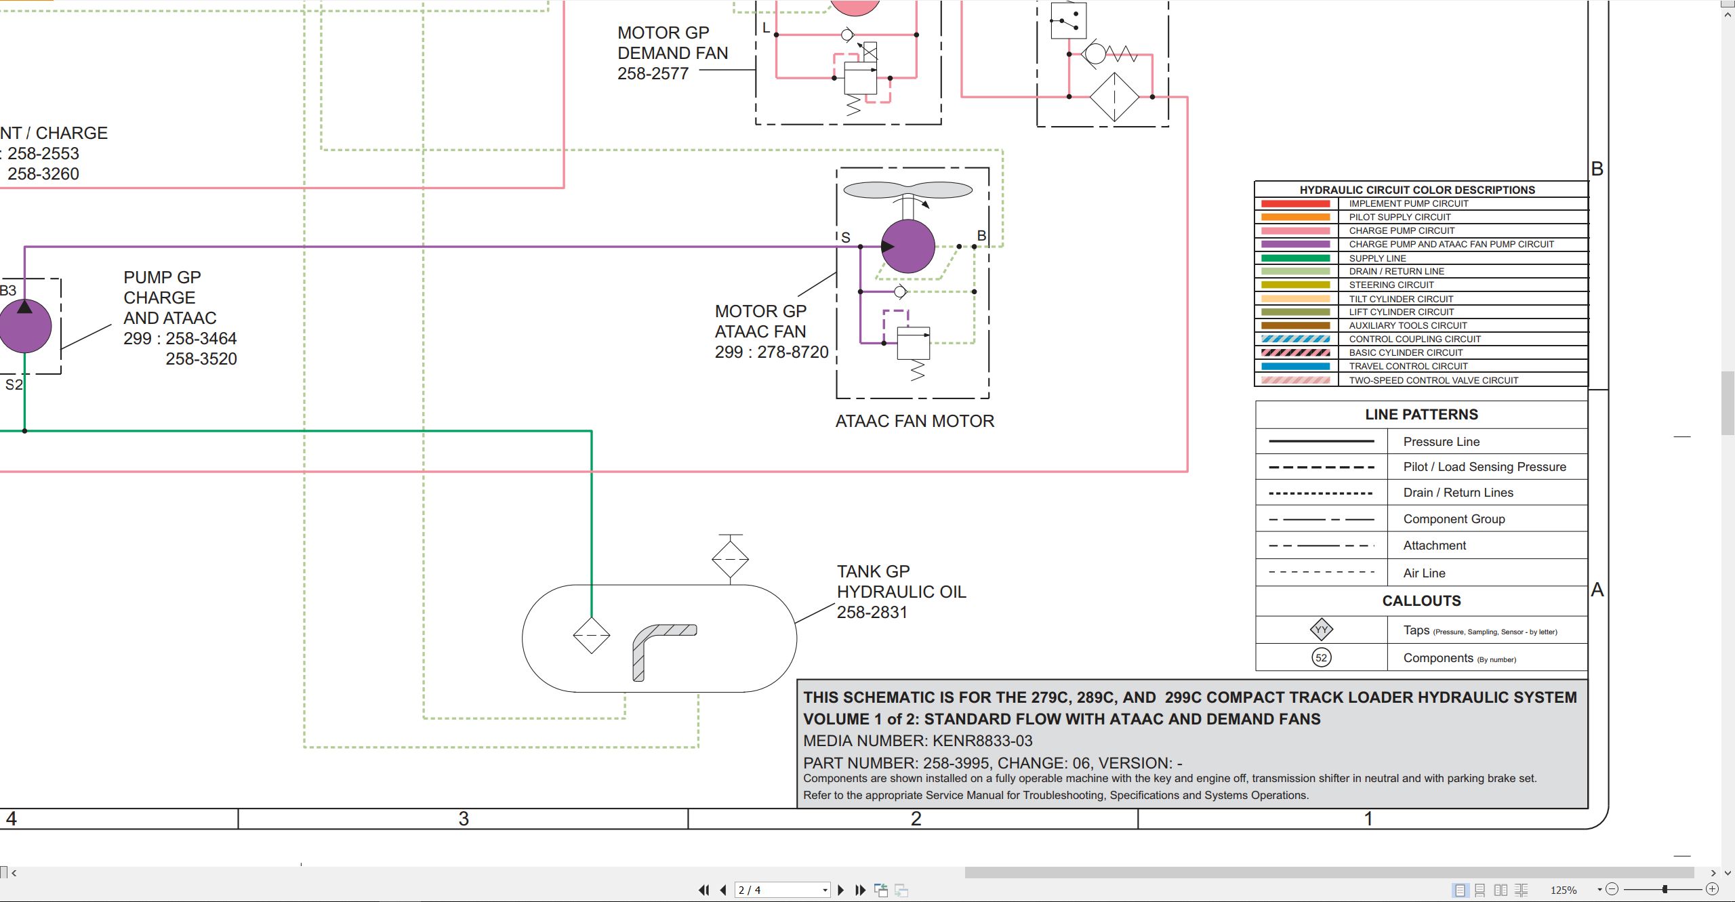Enable continuous facing pages view mode

pyautogui.click(x=1522, y=890)
